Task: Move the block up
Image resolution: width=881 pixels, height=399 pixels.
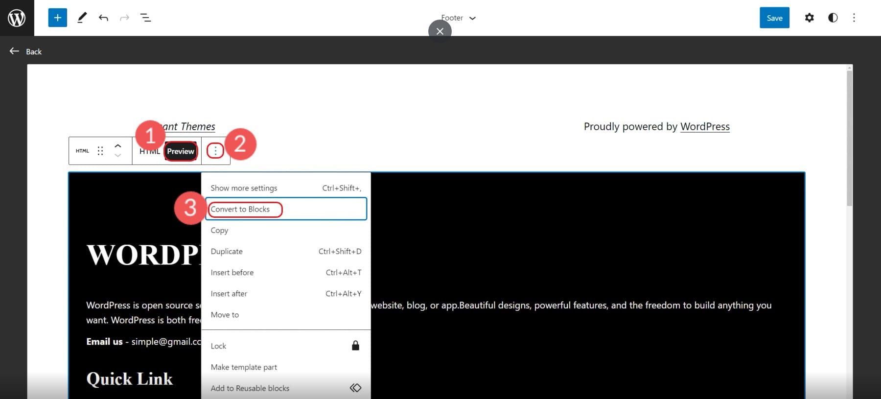Action: tap(118, 146)
